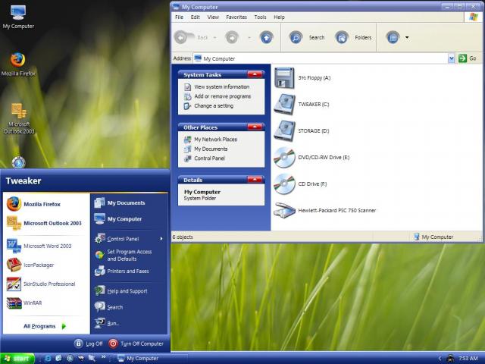Image resolution: width=485 pixels, height=364 pixels.
Task: Click the My Computer taskbar button
Action: (x=152, y=359)
